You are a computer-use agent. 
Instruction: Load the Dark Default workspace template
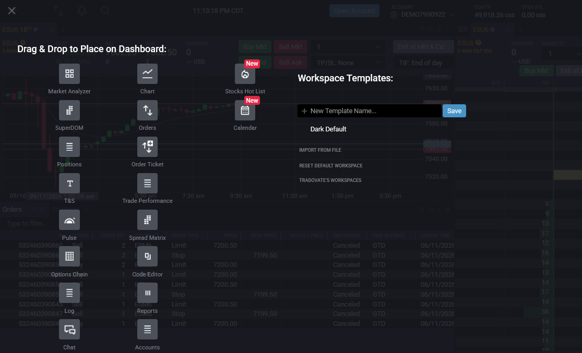328,129
